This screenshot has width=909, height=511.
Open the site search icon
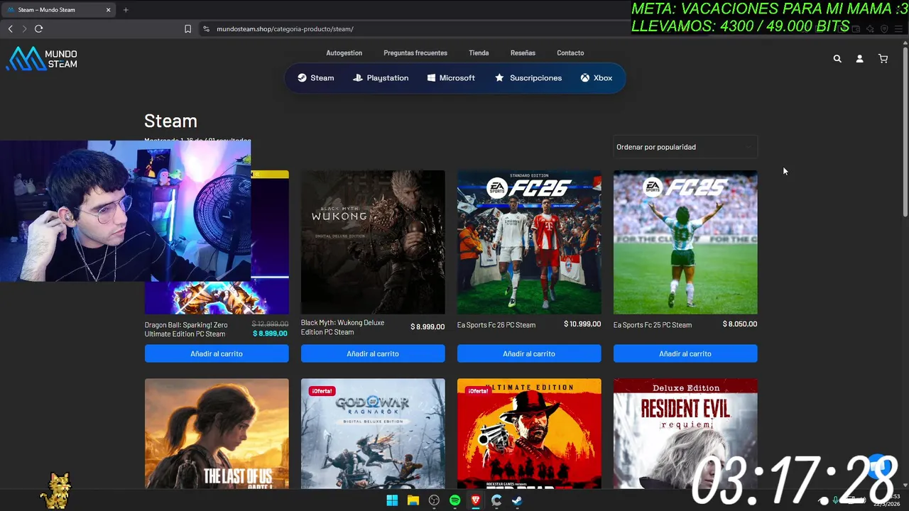pyautogui.click(x=837, y=59)
